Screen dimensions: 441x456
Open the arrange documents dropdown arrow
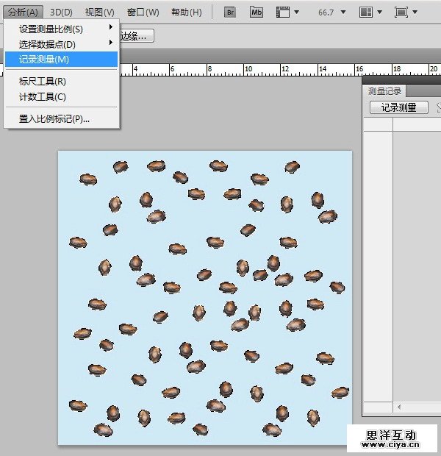(x=379, y=13)
